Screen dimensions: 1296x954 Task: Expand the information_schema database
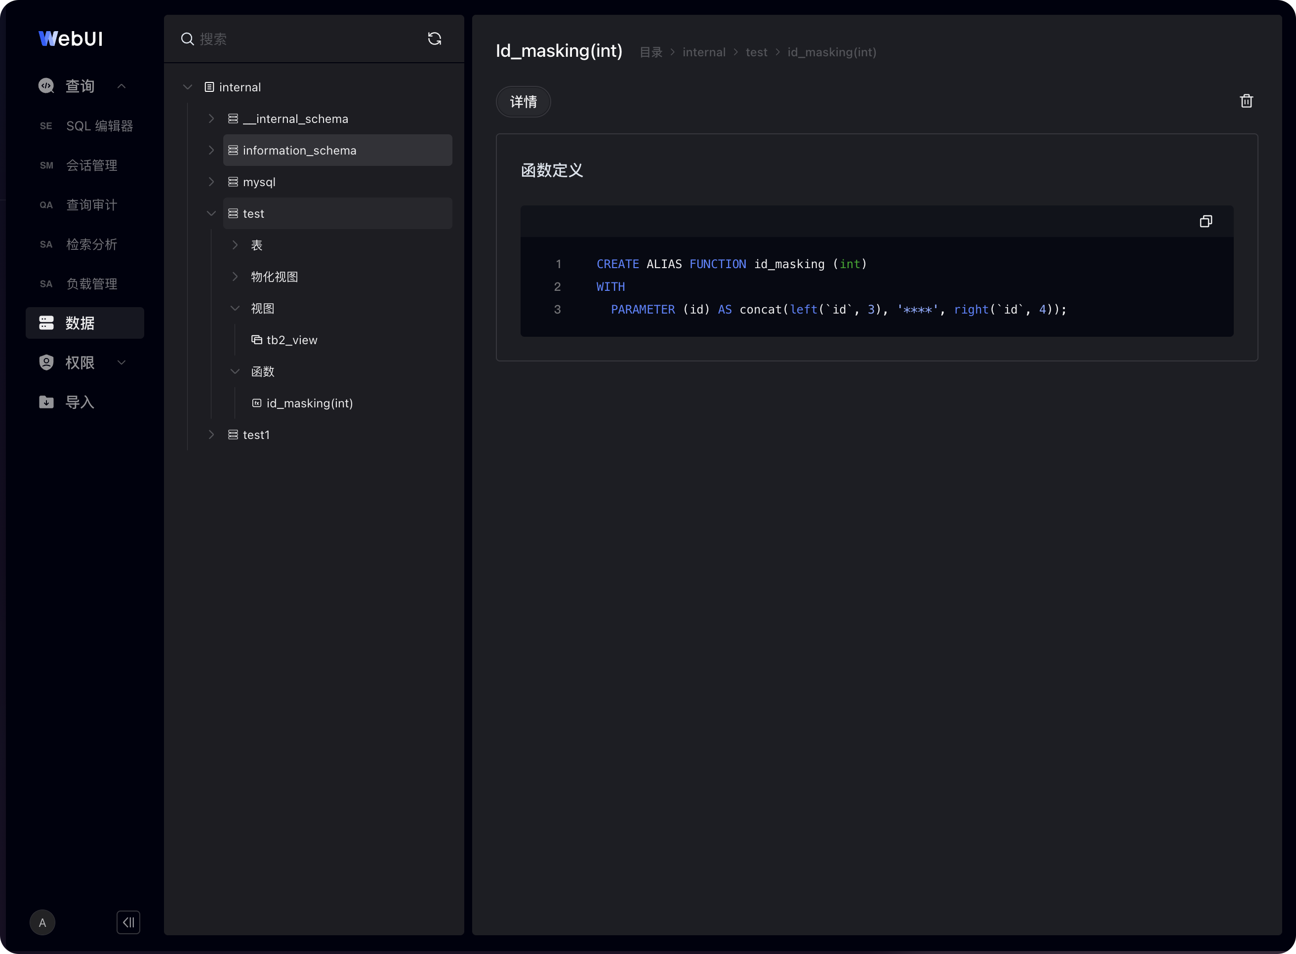click(211, 150)
